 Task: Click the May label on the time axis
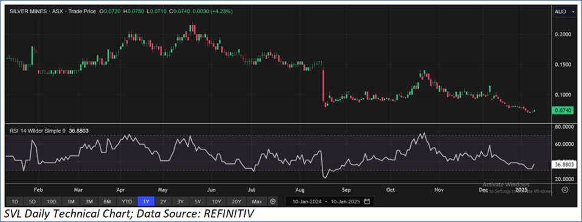[x=163, y=189]
